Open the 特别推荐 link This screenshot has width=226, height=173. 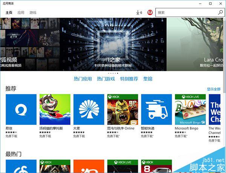129,79
